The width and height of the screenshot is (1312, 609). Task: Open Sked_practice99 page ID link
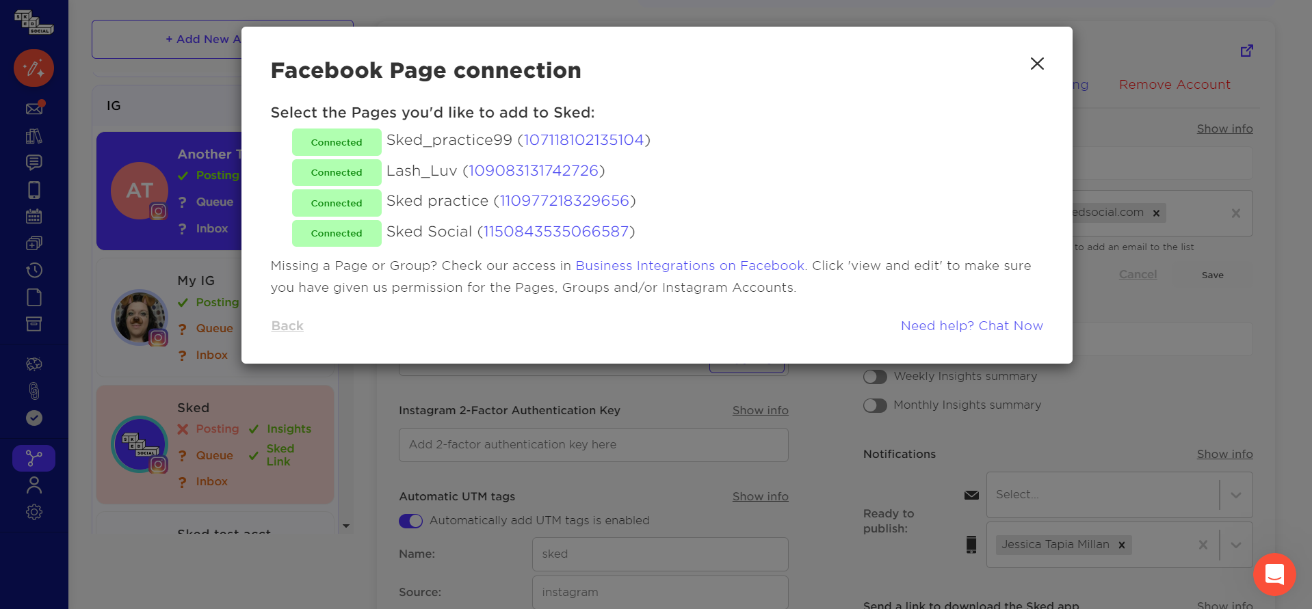(x=583, y=140)
